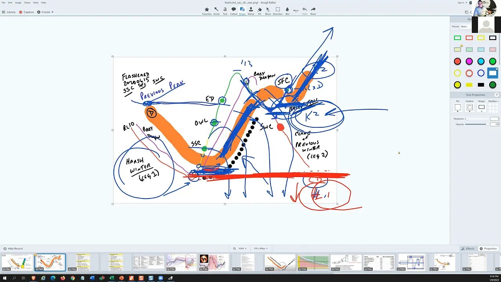Open the View menu
Viewport: 501px width, 282px height.
point(36,3)
